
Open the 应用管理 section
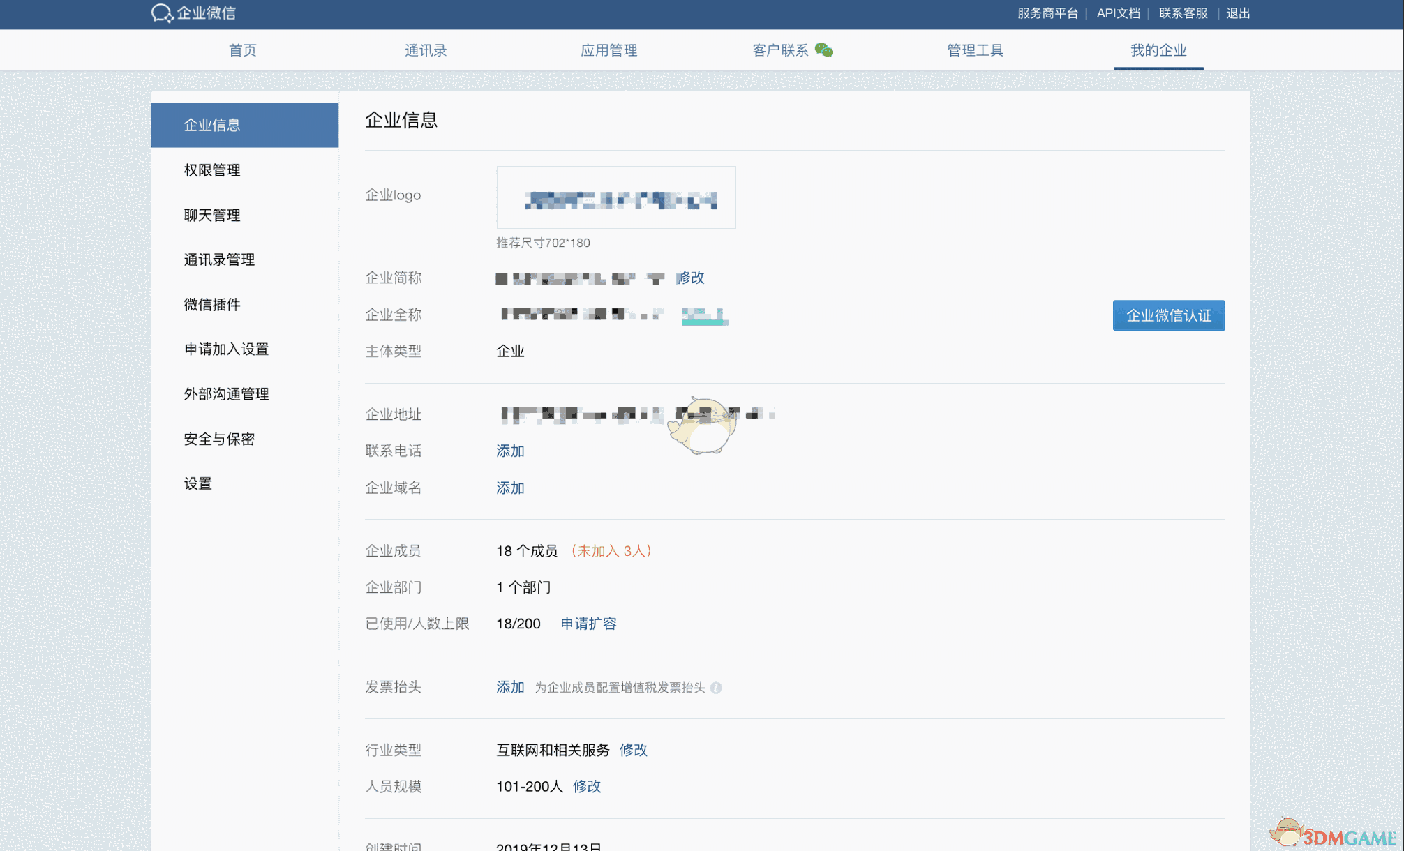point(608,50)
